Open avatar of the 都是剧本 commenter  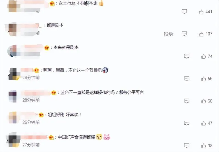pos(13,30)
